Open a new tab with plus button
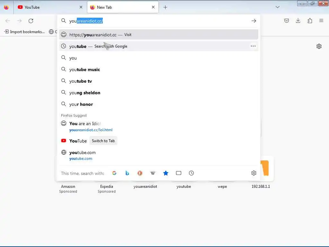Image resolution: width=329 pixels, height=247 pixels. tap(165, 7)
